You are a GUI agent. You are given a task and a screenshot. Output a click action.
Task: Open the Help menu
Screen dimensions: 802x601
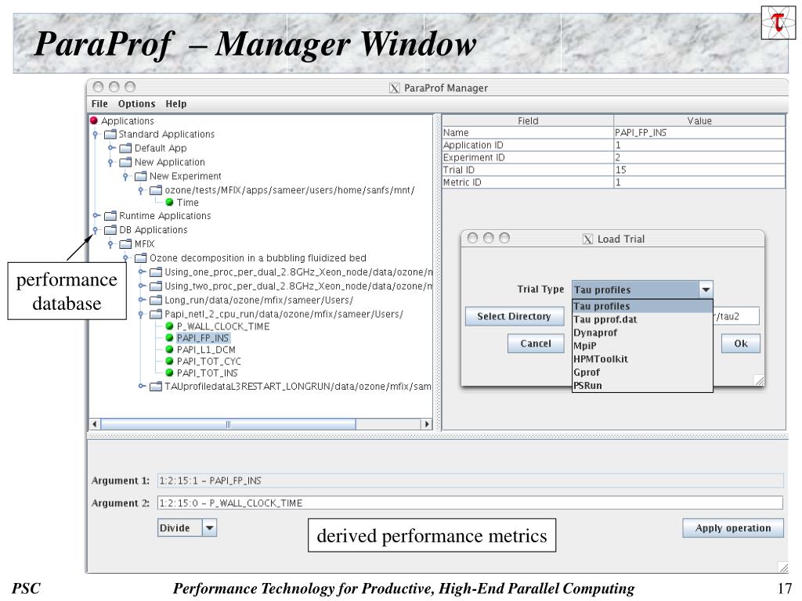(176, 104)
